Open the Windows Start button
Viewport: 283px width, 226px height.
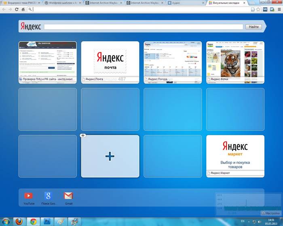tap(6, 222)
